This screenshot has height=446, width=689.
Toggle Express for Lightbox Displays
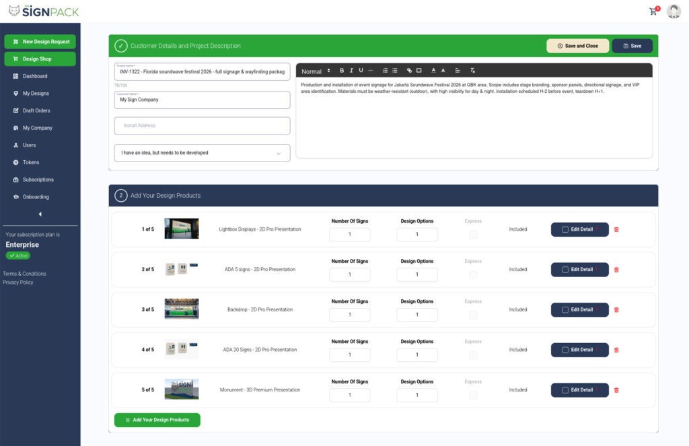click(473, 235)
